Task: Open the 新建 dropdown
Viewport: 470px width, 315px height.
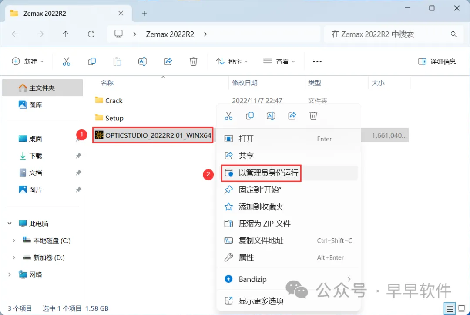Action: (27, 61)
